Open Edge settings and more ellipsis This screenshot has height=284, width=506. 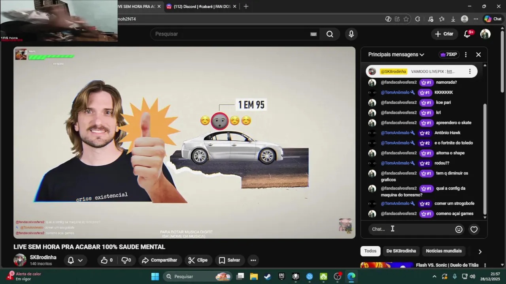click(x=476, y=19)
